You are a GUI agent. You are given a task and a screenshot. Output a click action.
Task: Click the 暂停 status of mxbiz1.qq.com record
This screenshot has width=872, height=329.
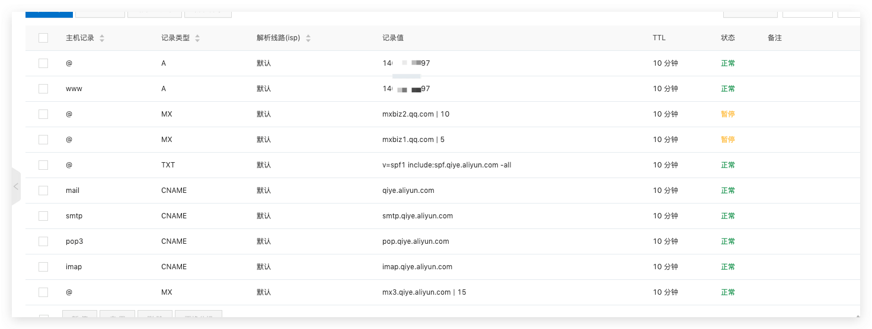click(727, 140)
